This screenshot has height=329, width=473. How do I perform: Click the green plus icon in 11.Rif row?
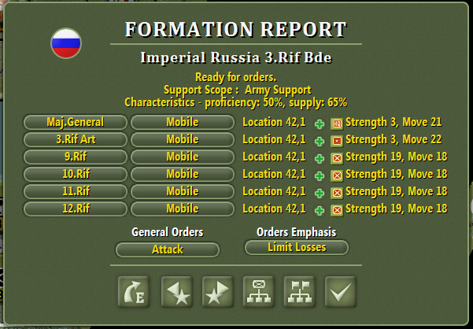coord(320,194)
